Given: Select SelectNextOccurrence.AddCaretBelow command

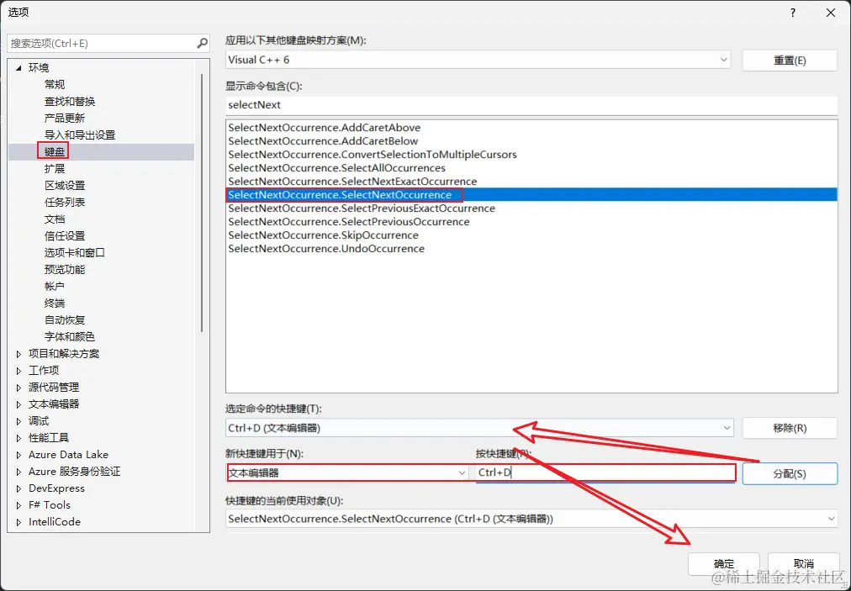Looking at the screenshot, I should 531,141.
